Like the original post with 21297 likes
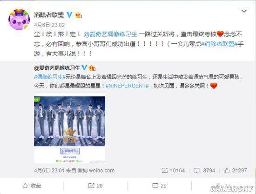Viewport: 256px width, 194px height. coord(235,170)
